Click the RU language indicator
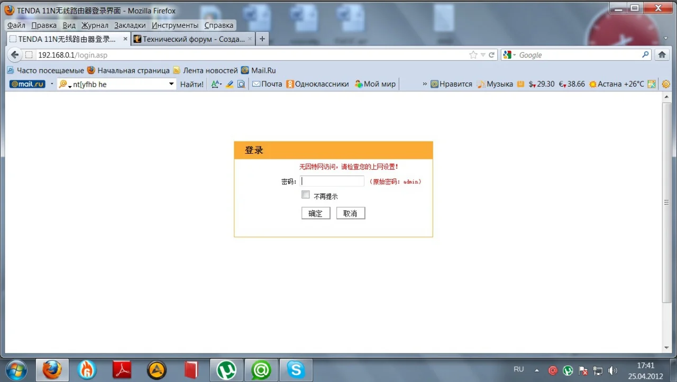The image size is (677, 382). 518,369
